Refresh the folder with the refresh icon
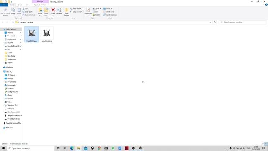This screenshot has width=268, height=151. [215, 22]
